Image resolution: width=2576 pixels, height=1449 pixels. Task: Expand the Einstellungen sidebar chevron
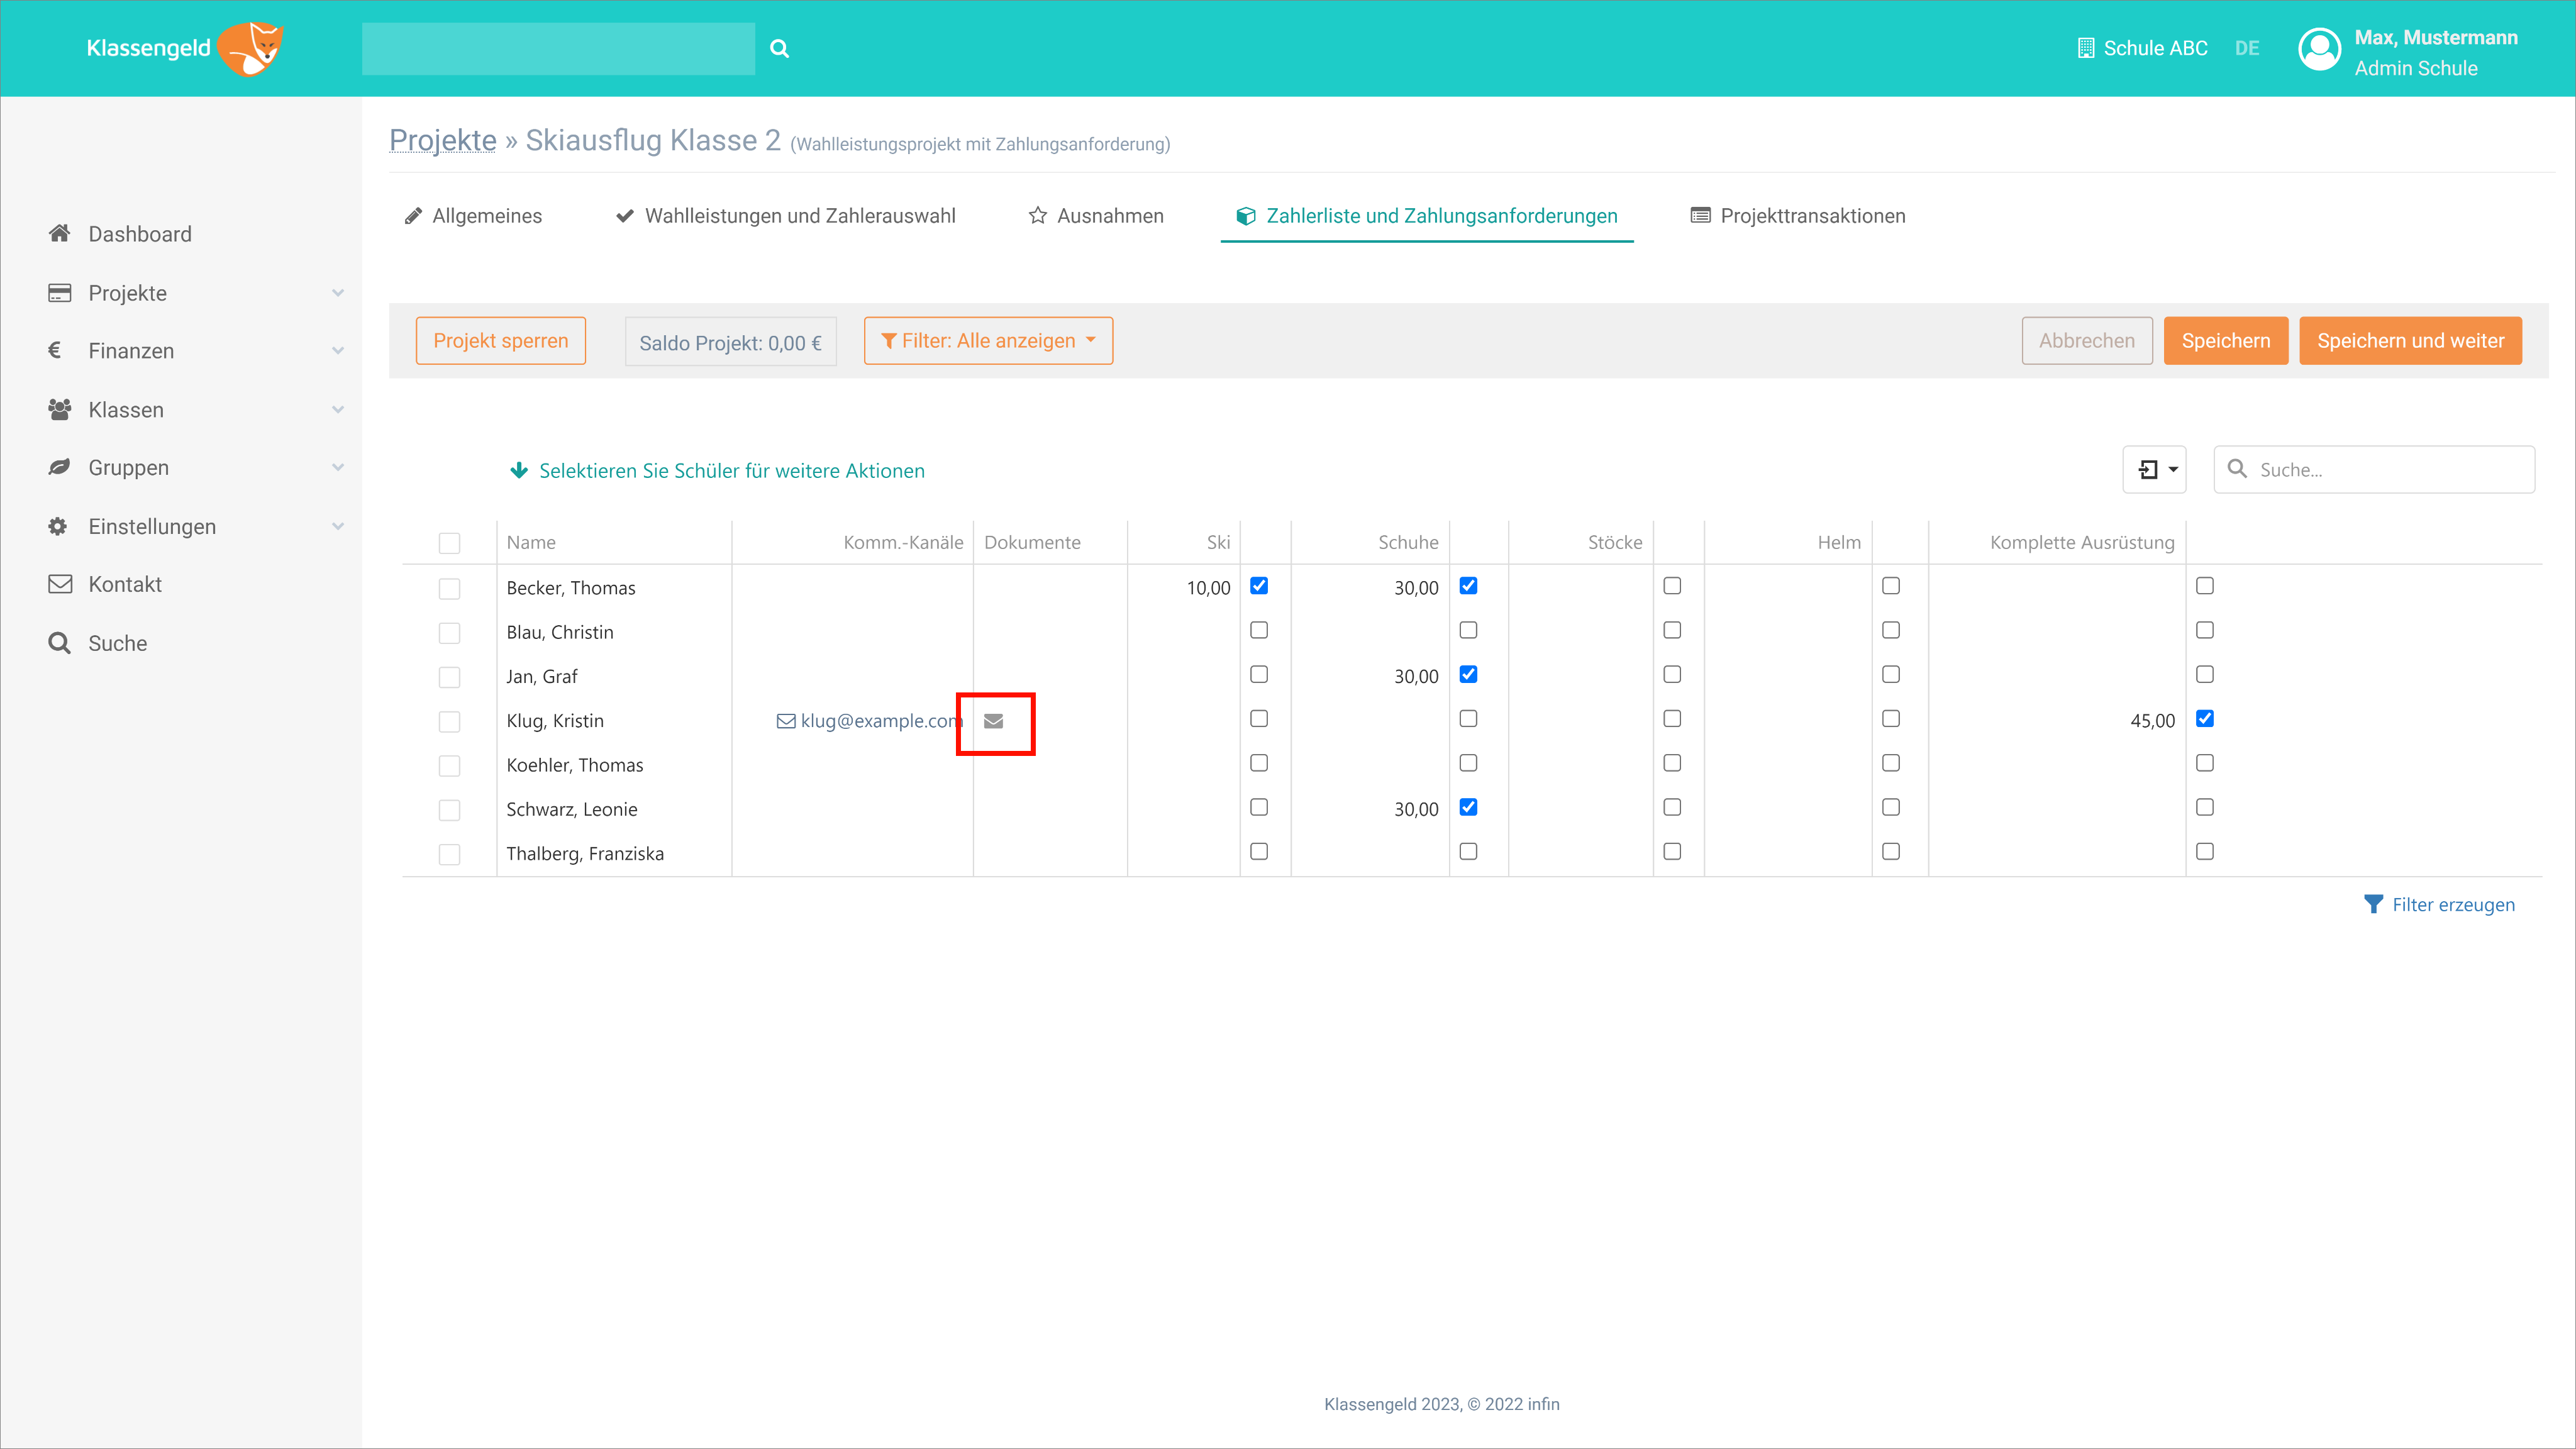click(338, 527)
